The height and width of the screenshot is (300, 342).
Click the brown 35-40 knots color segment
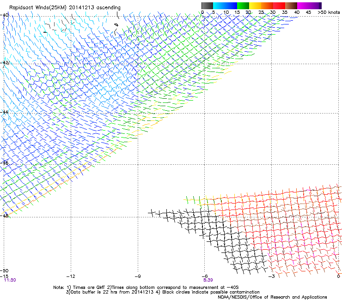(x=291, y=6)
